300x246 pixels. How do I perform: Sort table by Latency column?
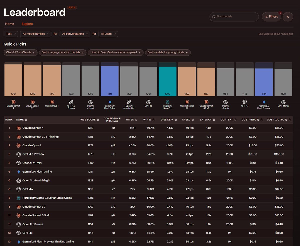coord(207,120)
